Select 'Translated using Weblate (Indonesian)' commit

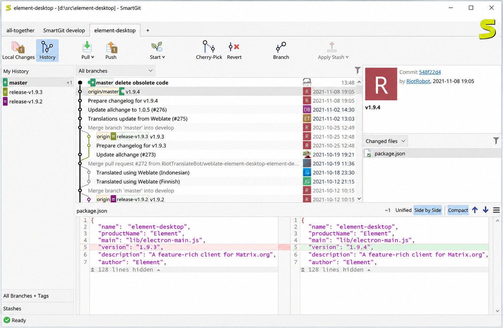pos(216,173)
